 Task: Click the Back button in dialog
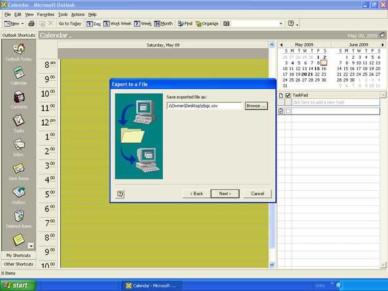[197, 193]
